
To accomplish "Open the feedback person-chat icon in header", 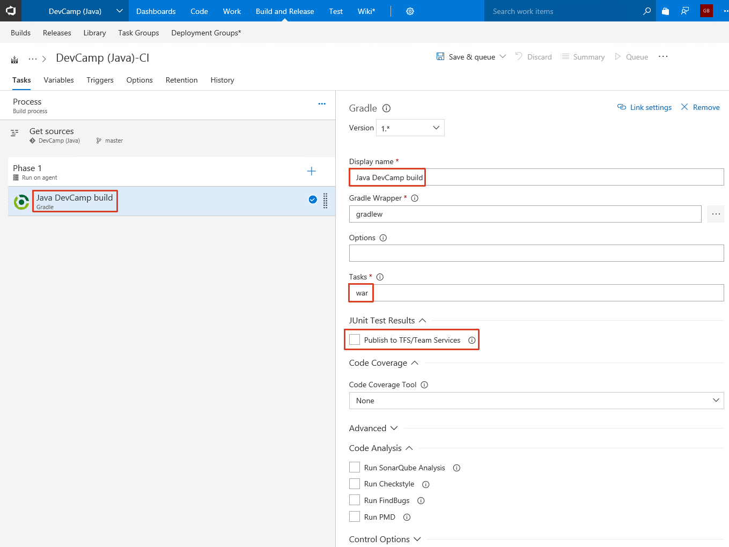I will [685, 11].
